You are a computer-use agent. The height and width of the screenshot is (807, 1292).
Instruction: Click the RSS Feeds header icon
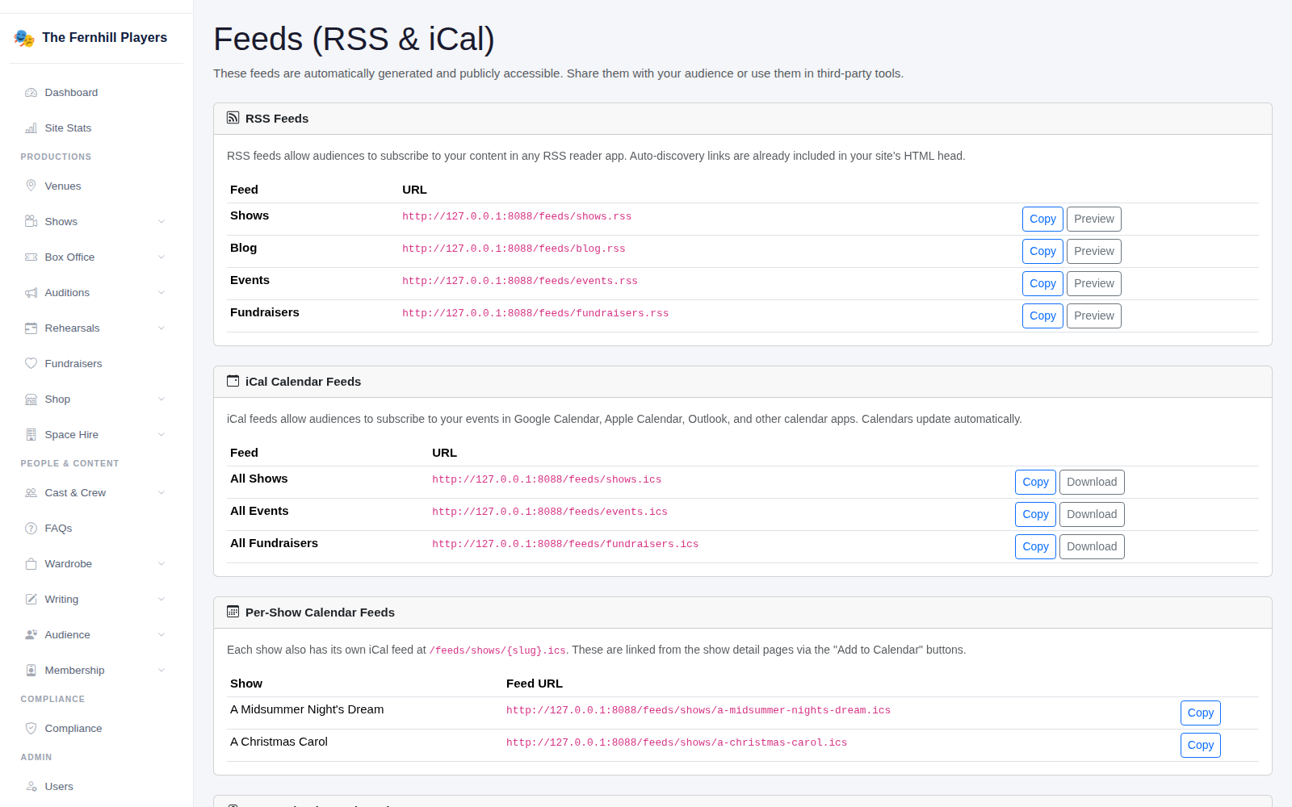pos(233,118)
